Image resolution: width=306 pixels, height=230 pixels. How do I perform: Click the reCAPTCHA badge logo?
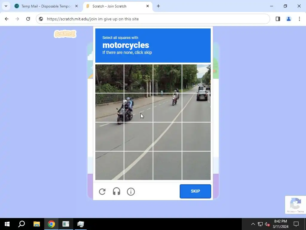[296, 203]
